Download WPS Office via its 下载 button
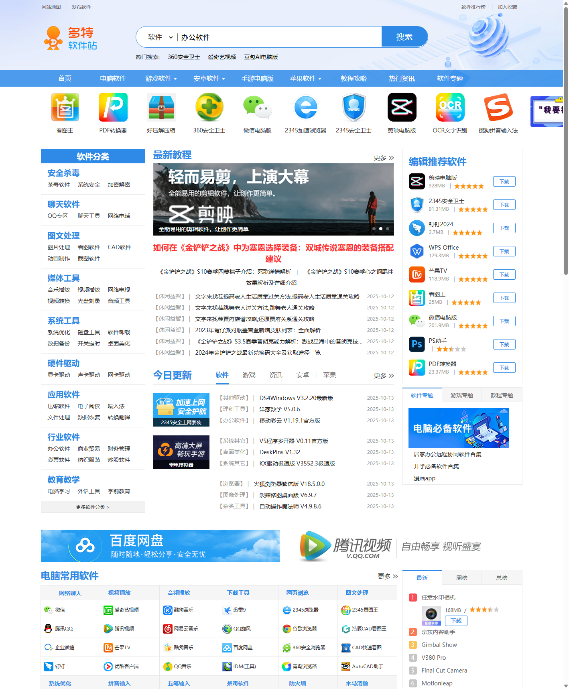This screenshot has width=569, height=689. (504, 251)
